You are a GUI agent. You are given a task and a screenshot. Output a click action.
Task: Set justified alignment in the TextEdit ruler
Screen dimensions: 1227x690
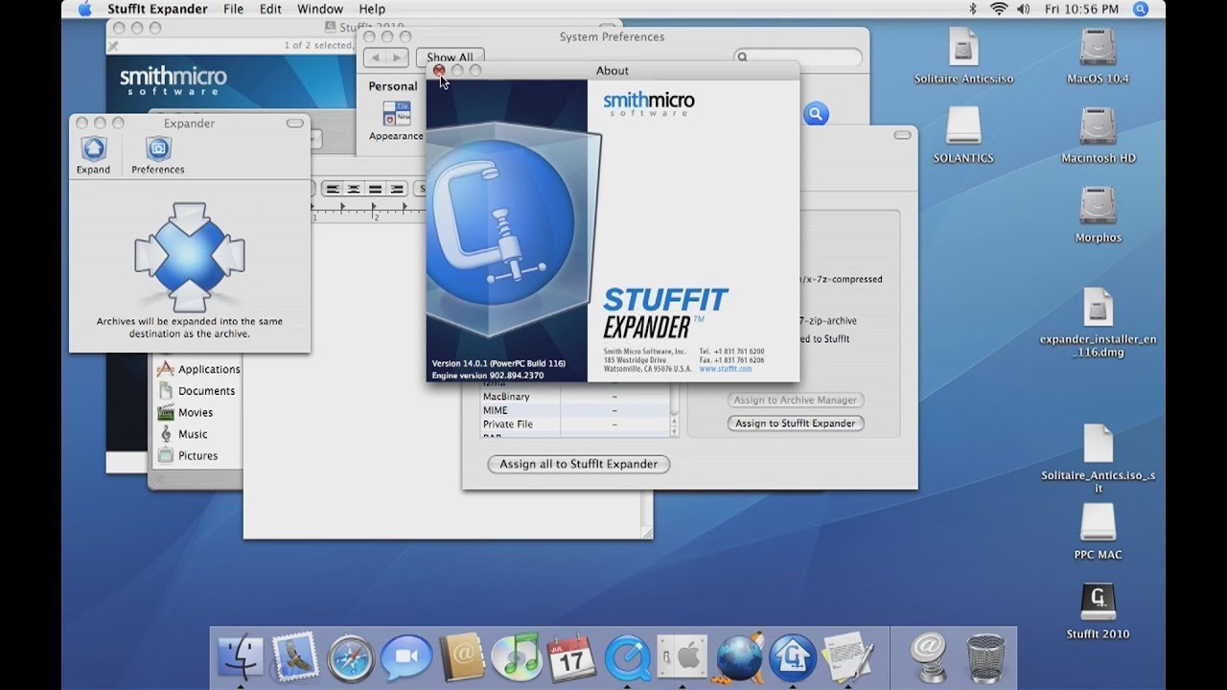376,189
